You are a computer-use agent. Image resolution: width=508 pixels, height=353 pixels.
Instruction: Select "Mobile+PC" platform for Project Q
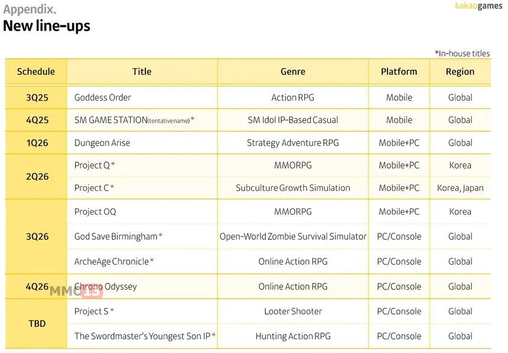tap(399, 166)
